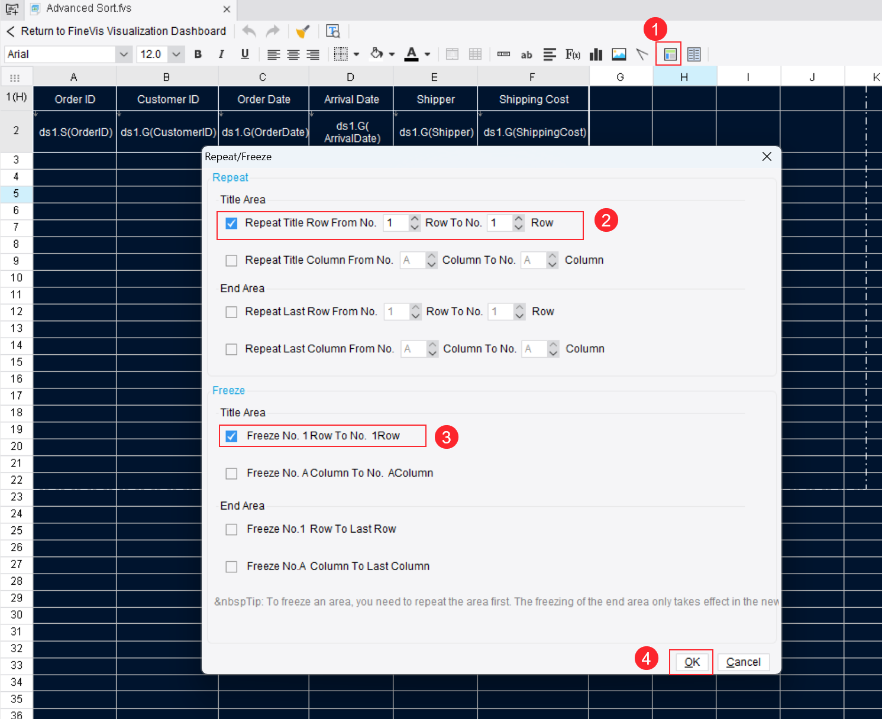Enable Repeat Last Row checkbox

tap(231, 312)
